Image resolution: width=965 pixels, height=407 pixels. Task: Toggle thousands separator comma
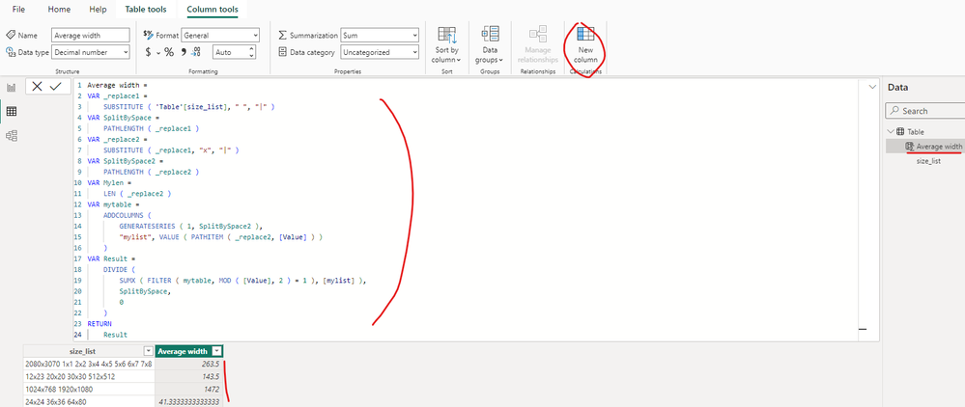tap(184, 52)
